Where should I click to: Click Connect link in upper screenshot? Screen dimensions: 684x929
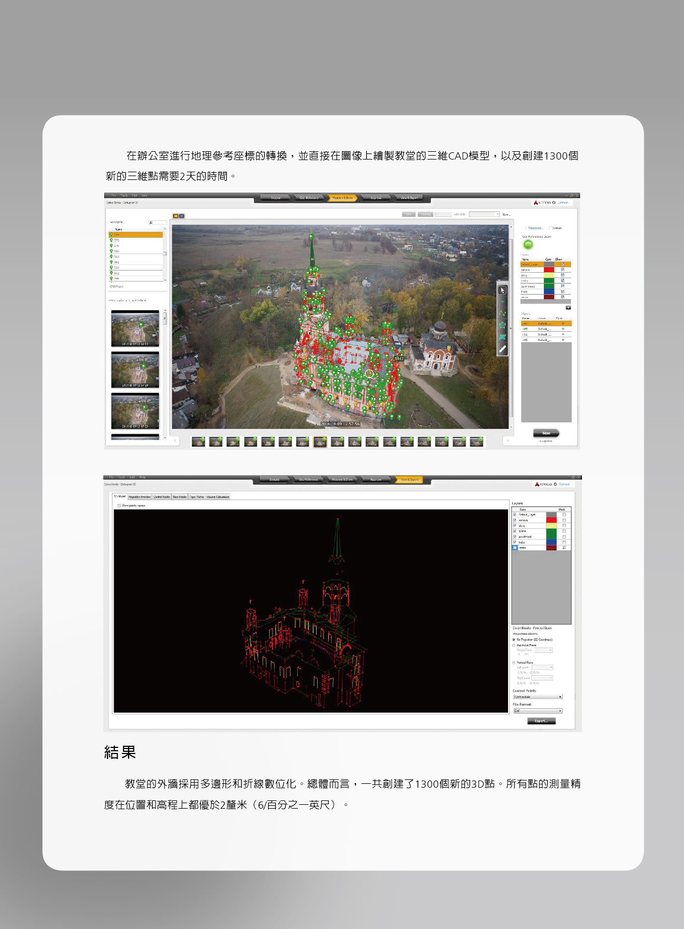click(x=563, y=203)
